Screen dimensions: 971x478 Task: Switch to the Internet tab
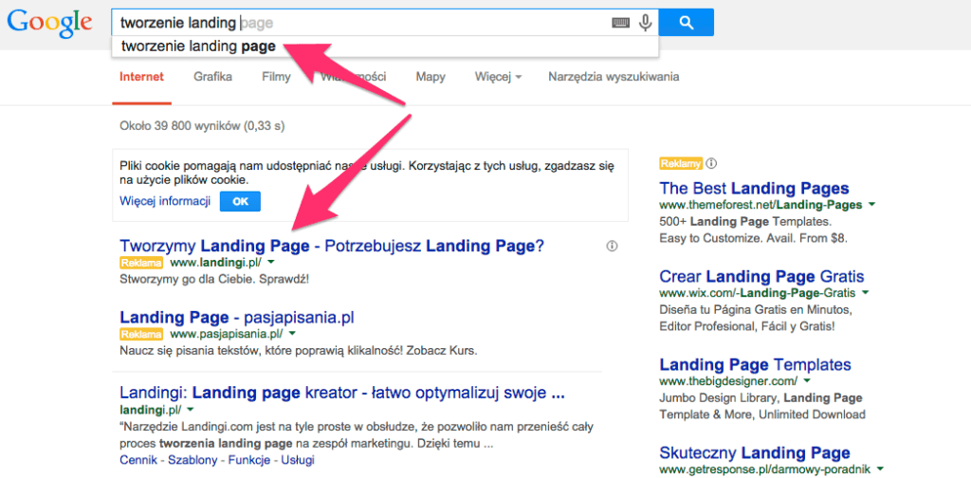(x=142, y=77)
